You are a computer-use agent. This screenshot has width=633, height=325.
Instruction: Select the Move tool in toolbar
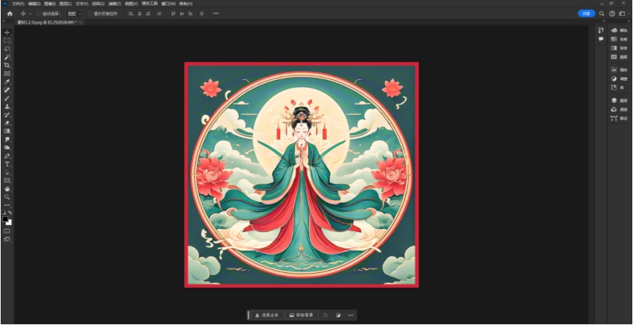(x=7, y=33)
